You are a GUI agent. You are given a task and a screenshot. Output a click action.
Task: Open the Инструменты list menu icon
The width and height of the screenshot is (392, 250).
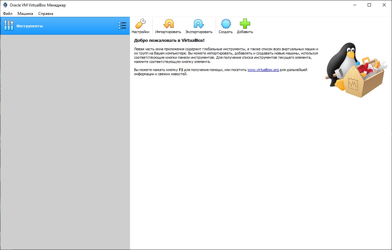tap(122, 26)
